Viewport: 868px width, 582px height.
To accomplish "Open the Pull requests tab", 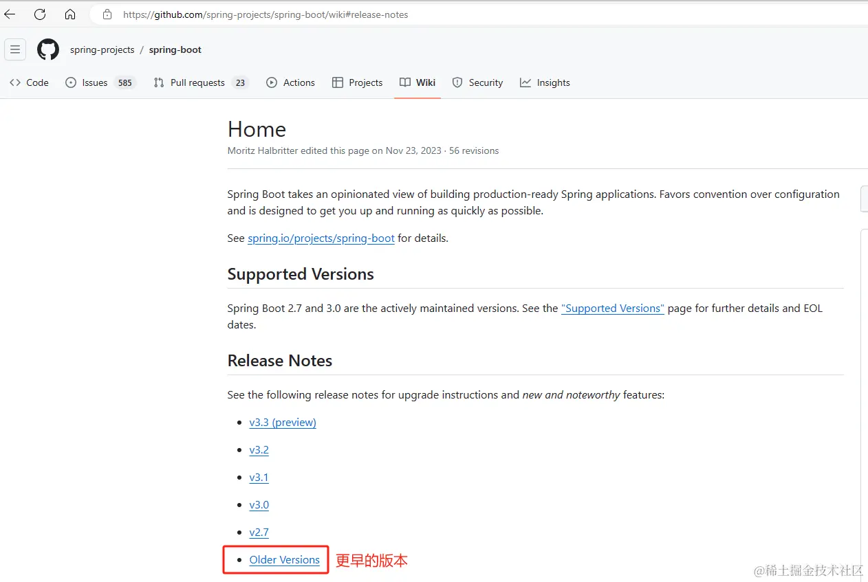I will click(200, 82).
